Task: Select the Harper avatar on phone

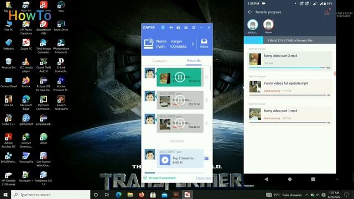Action: tap(268, 25)
